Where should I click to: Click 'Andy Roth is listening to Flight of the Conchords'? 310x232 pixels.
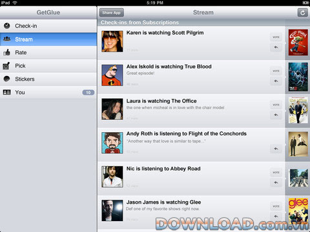187,133
